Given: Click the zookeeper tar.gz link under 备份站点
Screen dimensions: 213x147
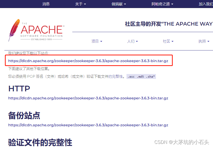Looking at the screenshot, I should (x=88, y=125).
